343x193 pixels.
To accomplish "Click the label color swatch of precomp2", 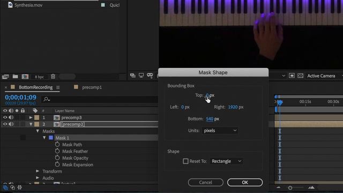I will click(x=37, y=124).
